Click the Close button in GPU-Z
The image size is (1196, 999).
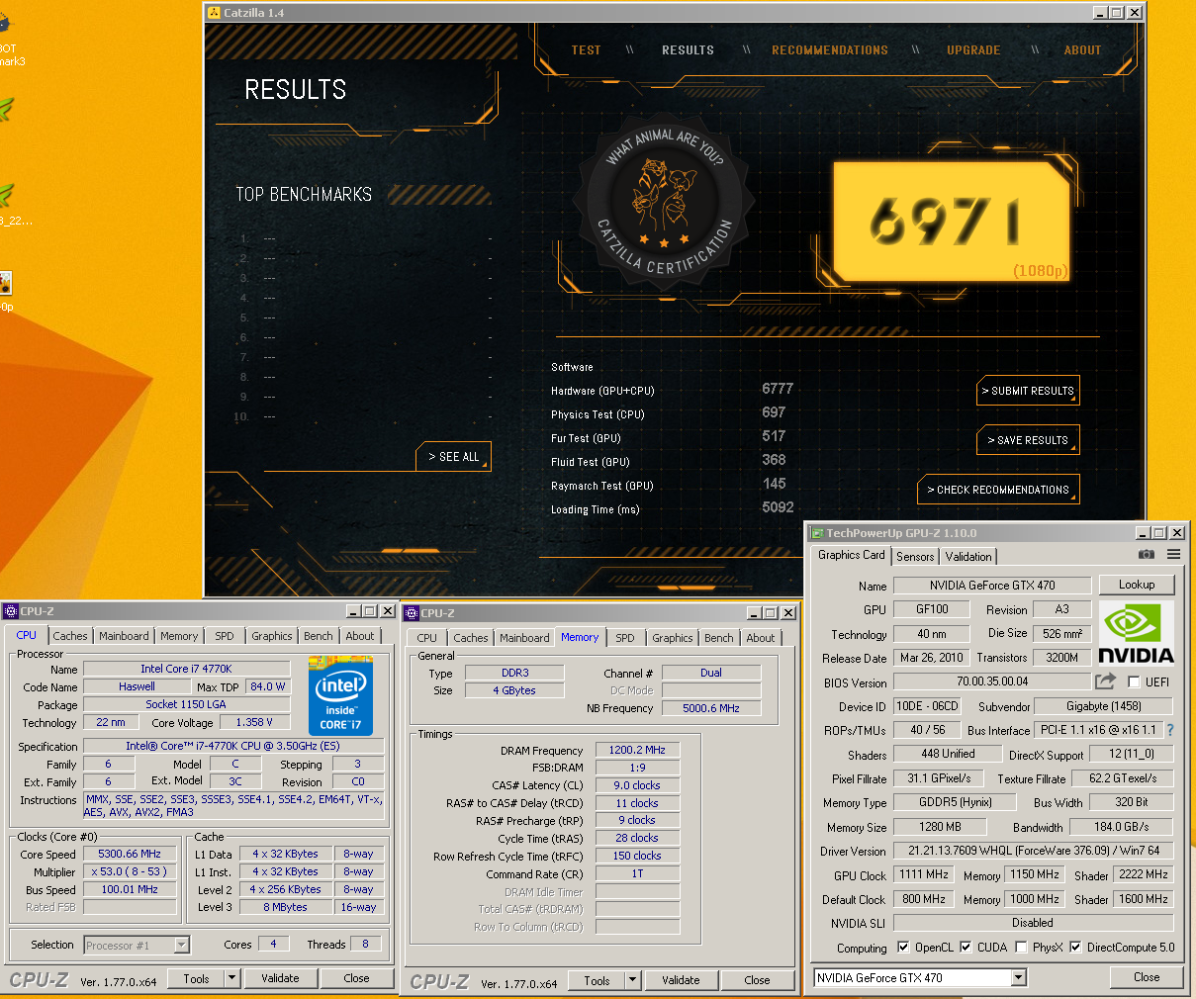point(1147,977)
